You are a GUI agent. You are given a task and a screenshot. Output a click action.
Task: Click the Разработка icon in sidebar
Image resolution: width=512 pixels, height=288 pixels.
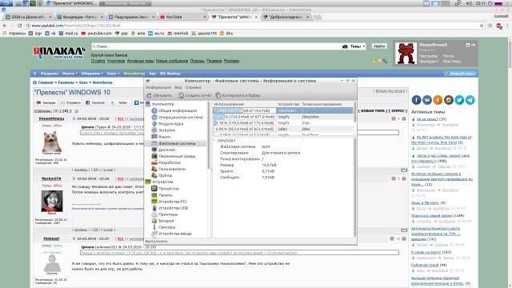154,162
